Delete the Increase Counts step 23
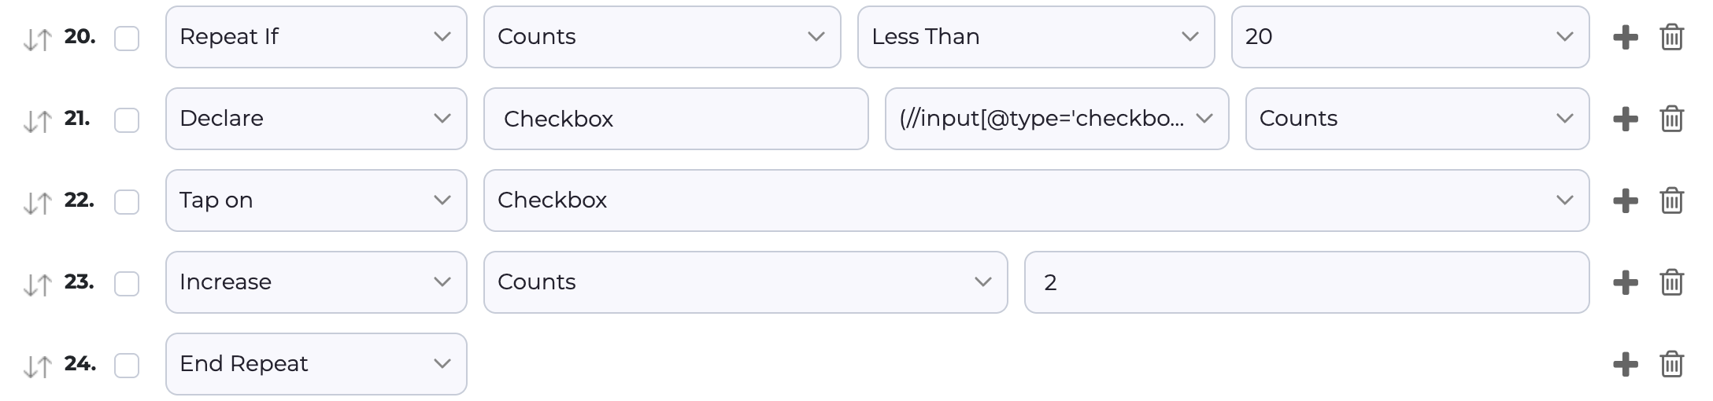The height and width of the screenshot is (401, 1713). [x=1671, y=282]
